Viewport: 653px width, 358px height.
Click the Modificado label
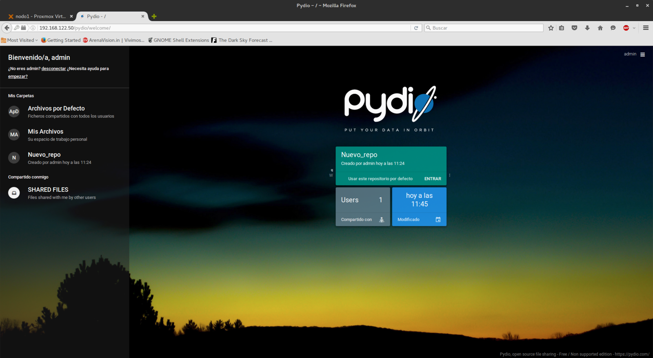click(409, 219)
